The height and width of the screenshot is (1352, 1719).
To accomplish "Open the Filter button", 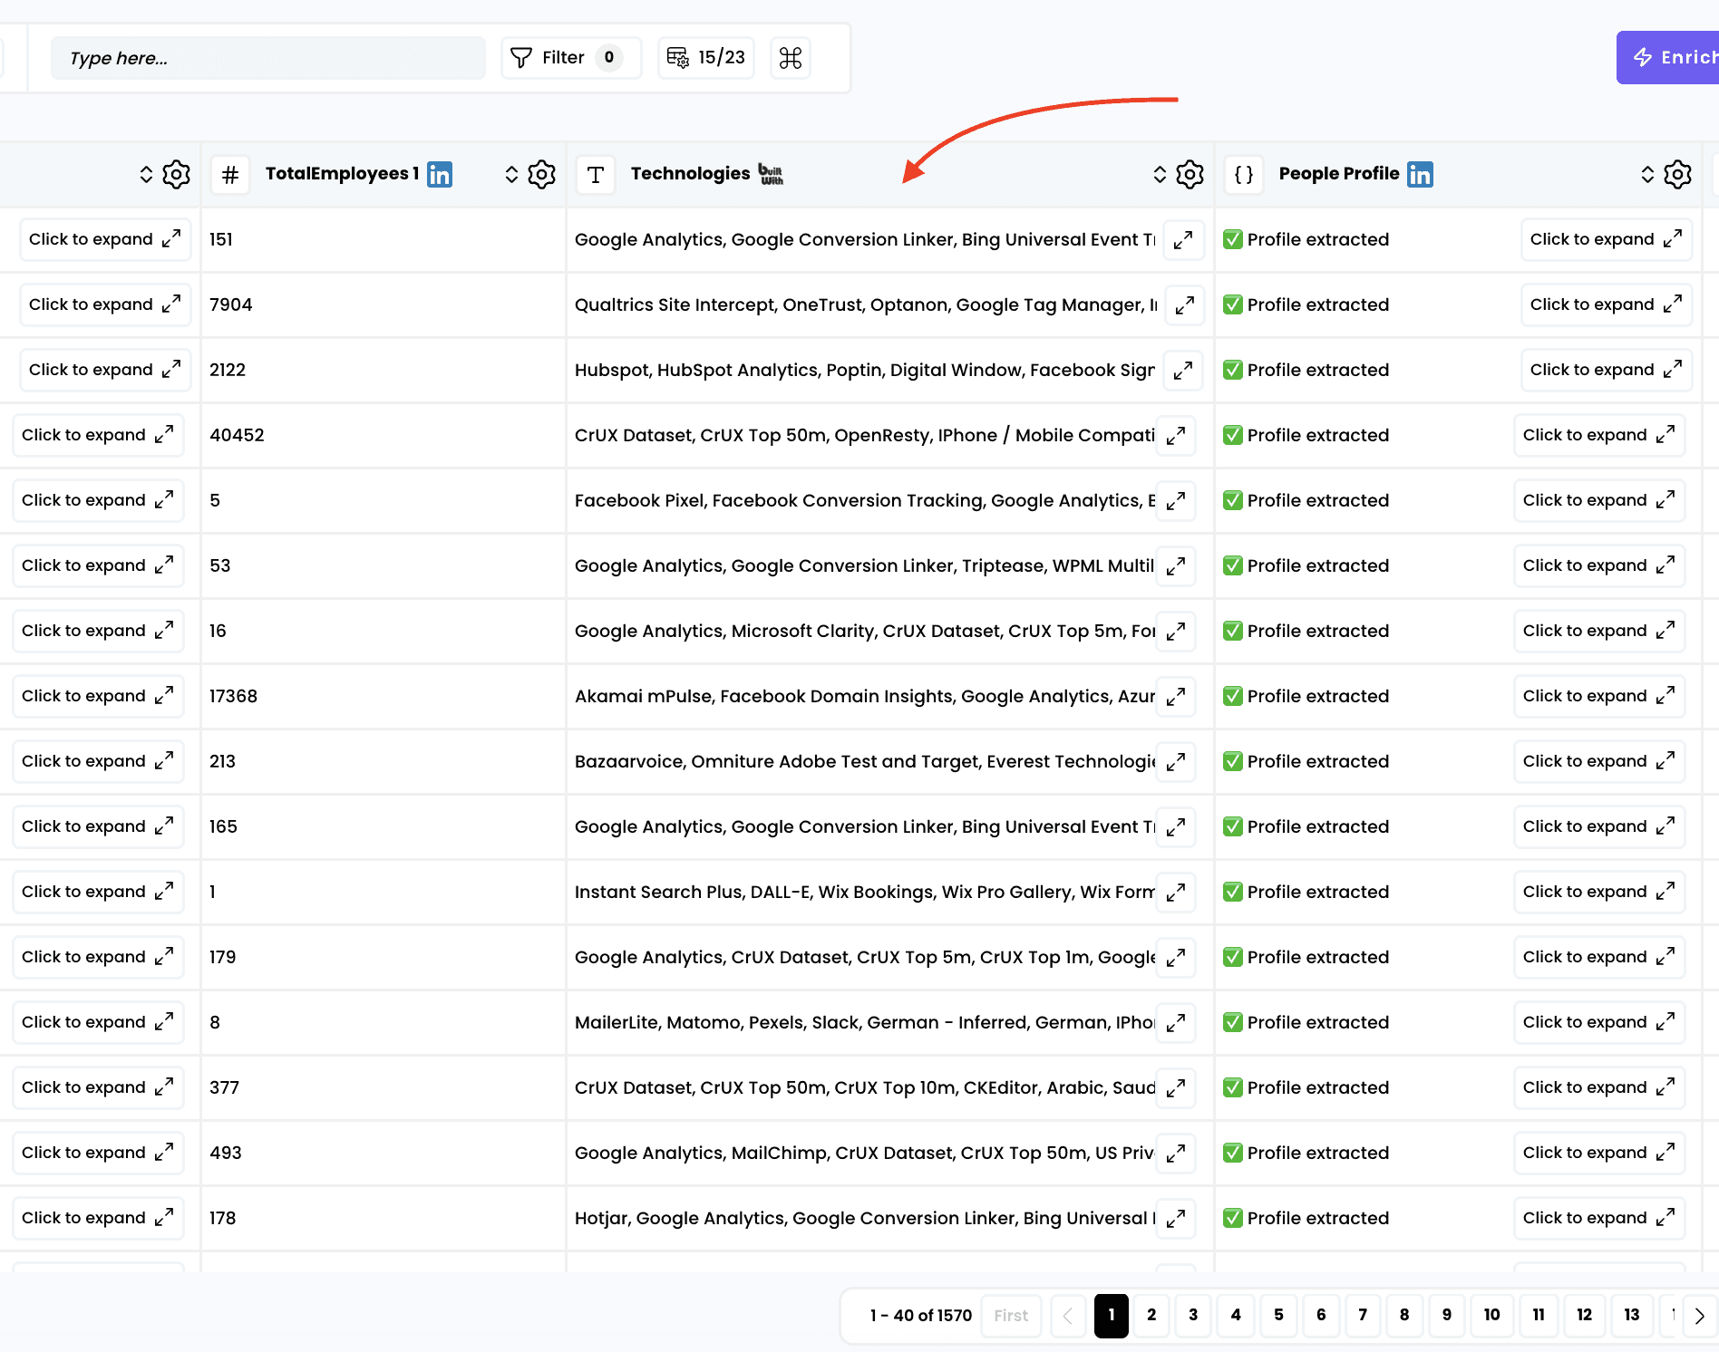I will pyautogui.click(x=571, y=58).
